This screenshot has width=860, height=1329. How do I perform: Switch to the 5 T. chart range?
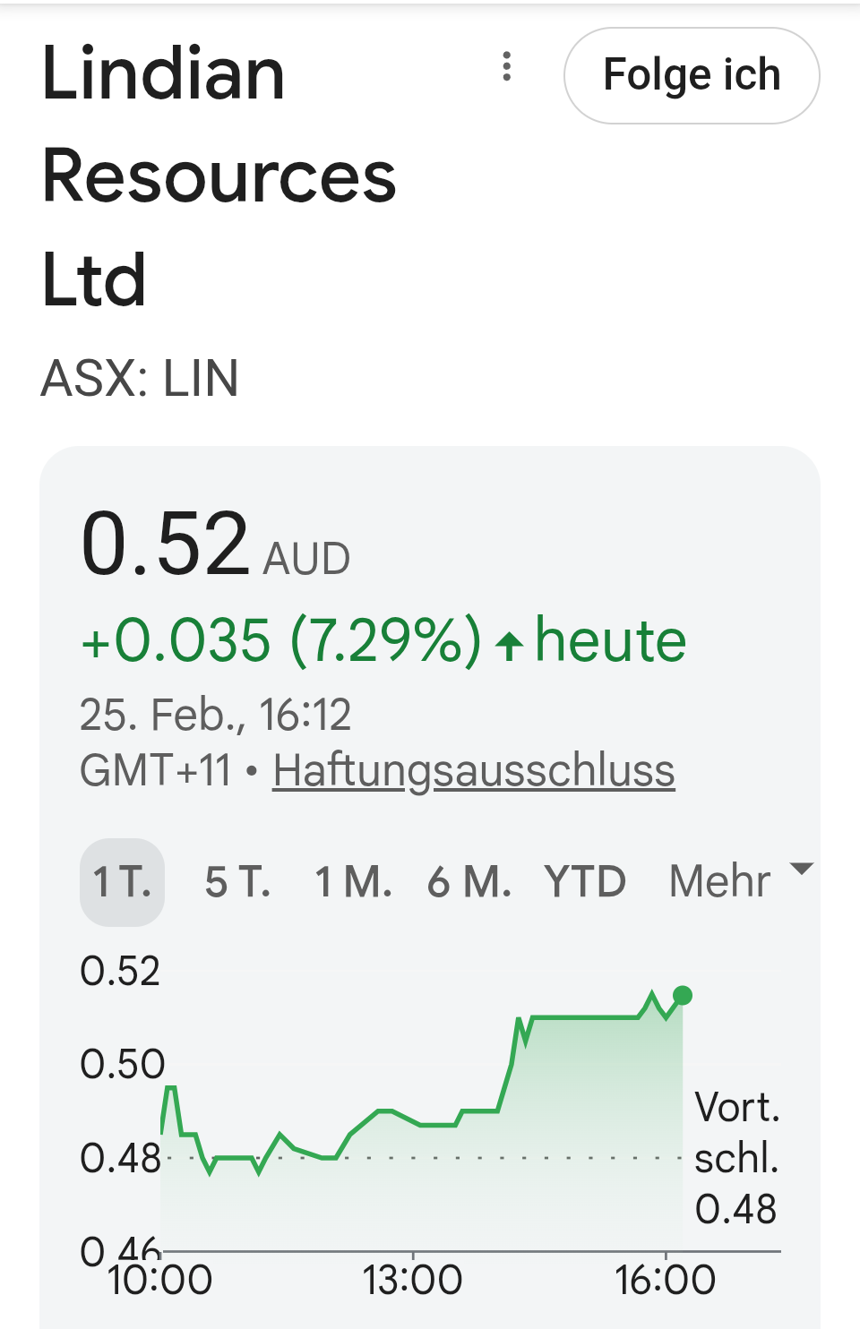click(237, 882)
